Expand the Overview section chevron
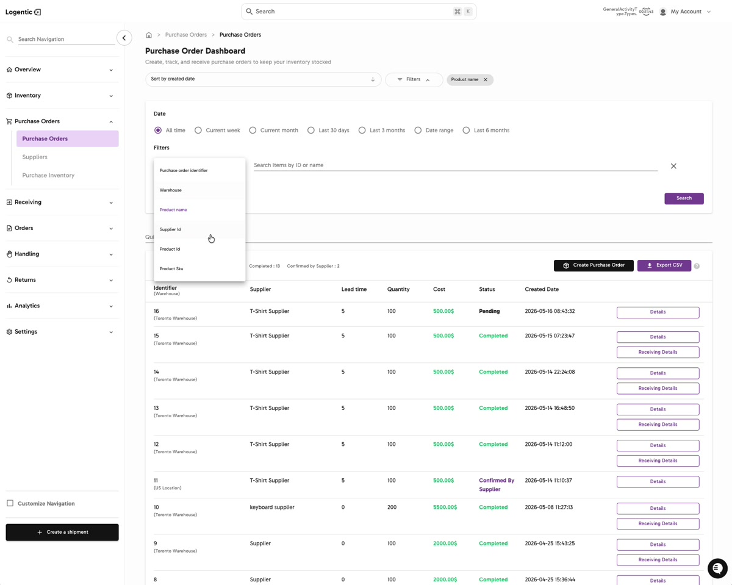Image resolution: width=732 pixels, height=585 pixels. coord(111,70)
